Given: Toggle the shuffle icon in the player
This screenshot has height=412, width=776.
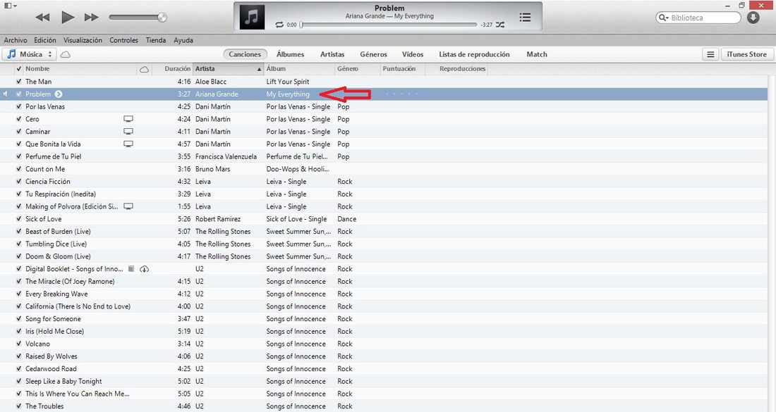Looking at the screenshot, I should [x=500, y=24].
